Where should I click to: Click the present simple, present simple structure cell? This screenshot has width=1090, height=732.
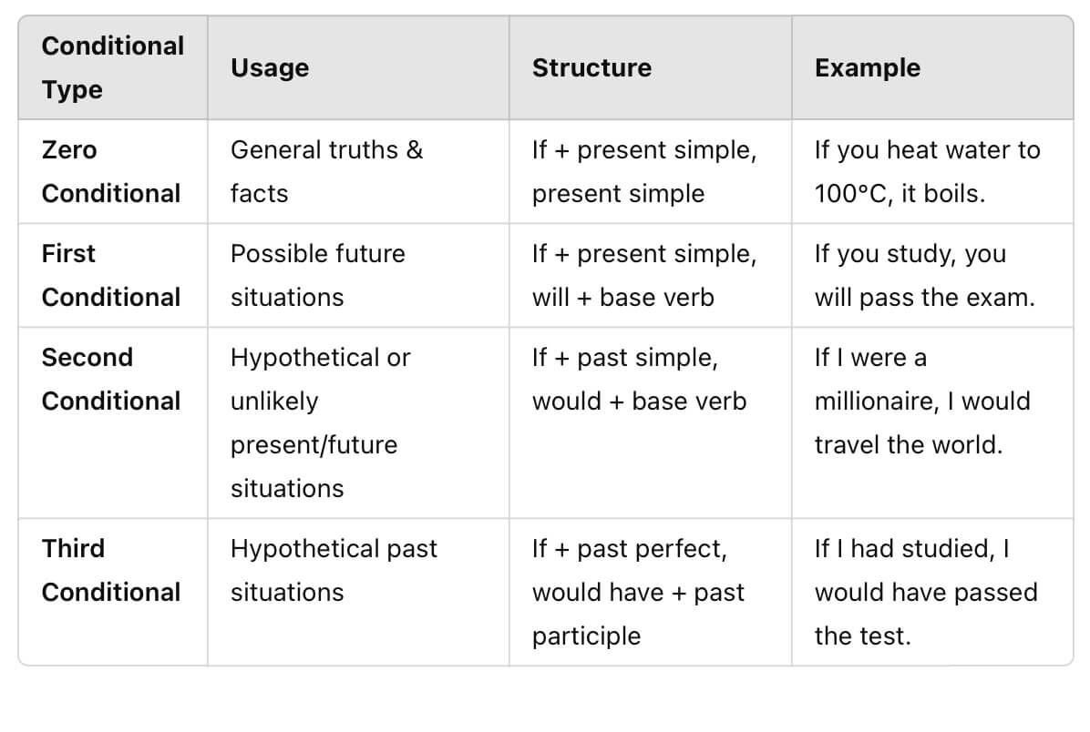[x=644, y=171]
